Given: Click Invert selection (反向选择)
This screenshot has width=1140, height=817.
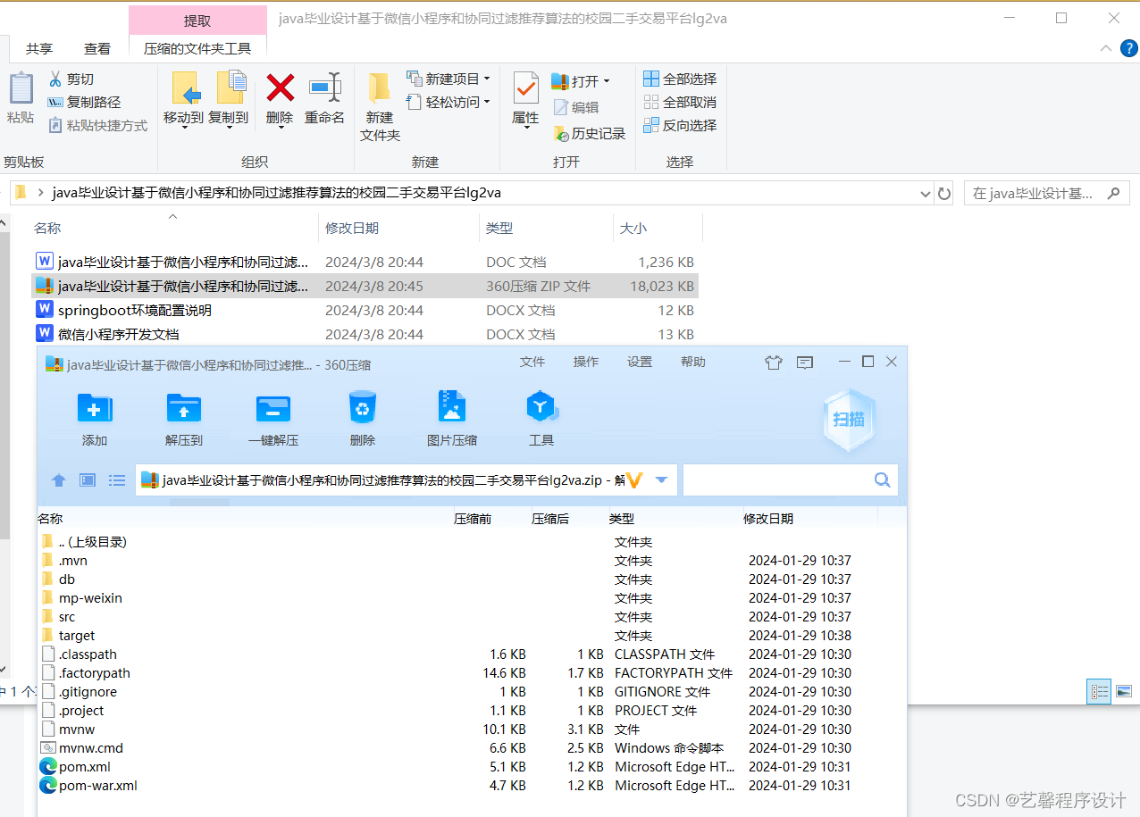Looking at the screenshot, I should (x=680, y=126).
